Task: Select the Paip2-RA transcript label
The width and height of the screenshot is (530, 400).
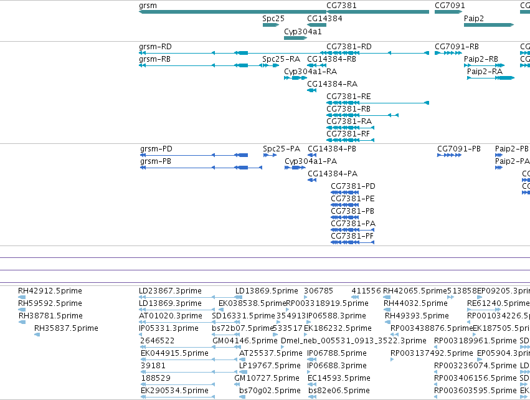Action: tap(485, 72)
